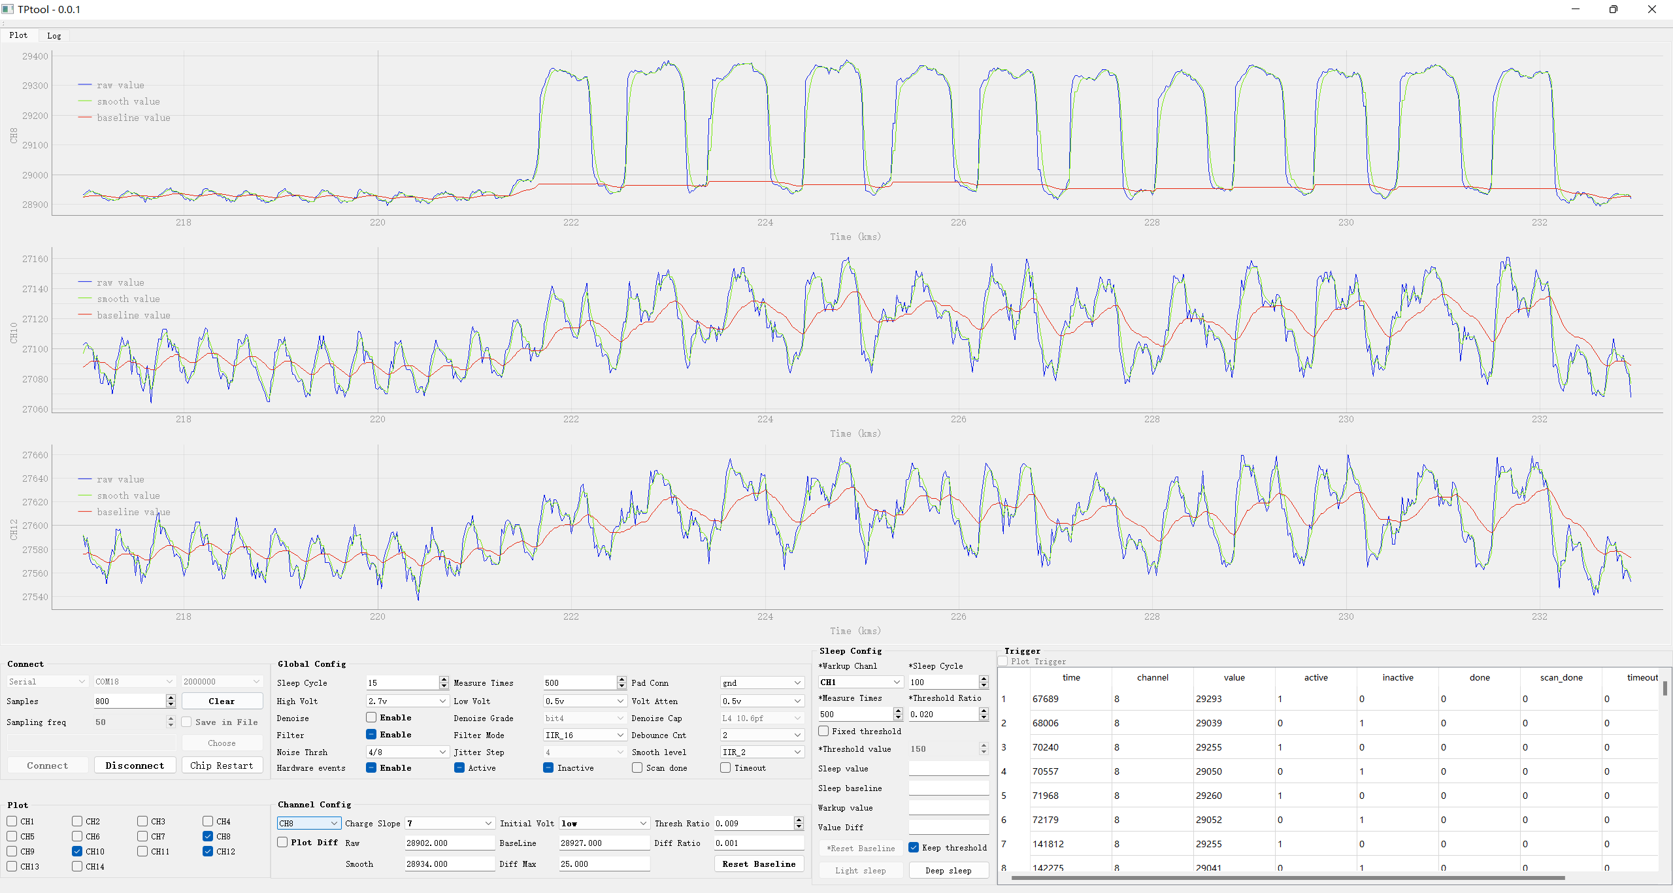The height and width of the screenshot is (893, 1673).
Task: Open the Noise Thrsh dropdown
Action: [407, 752]
